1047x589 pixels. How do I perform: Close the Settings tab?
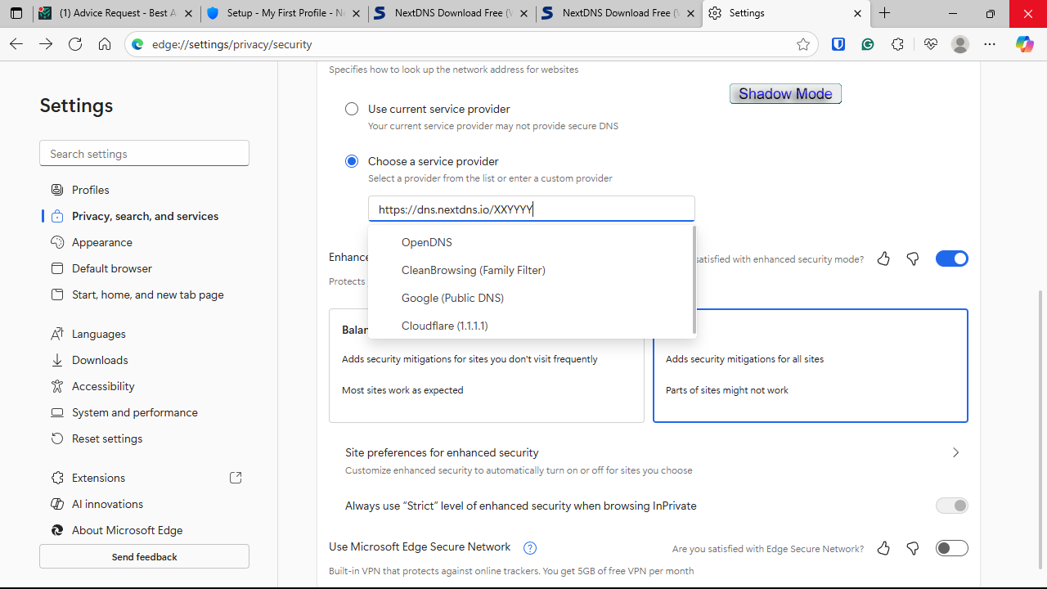click(857, 13)
